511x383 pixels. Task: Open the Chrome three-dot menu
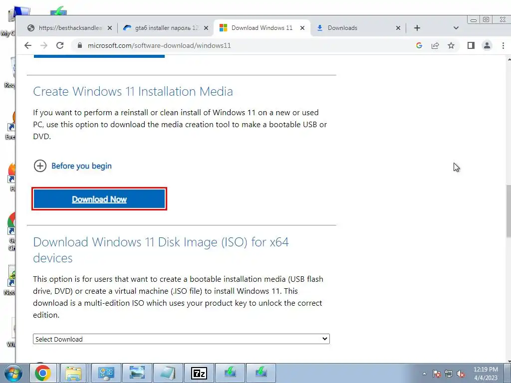503,45
